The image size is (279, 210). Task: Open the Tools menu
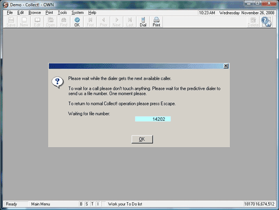click(x=62, y=13)
